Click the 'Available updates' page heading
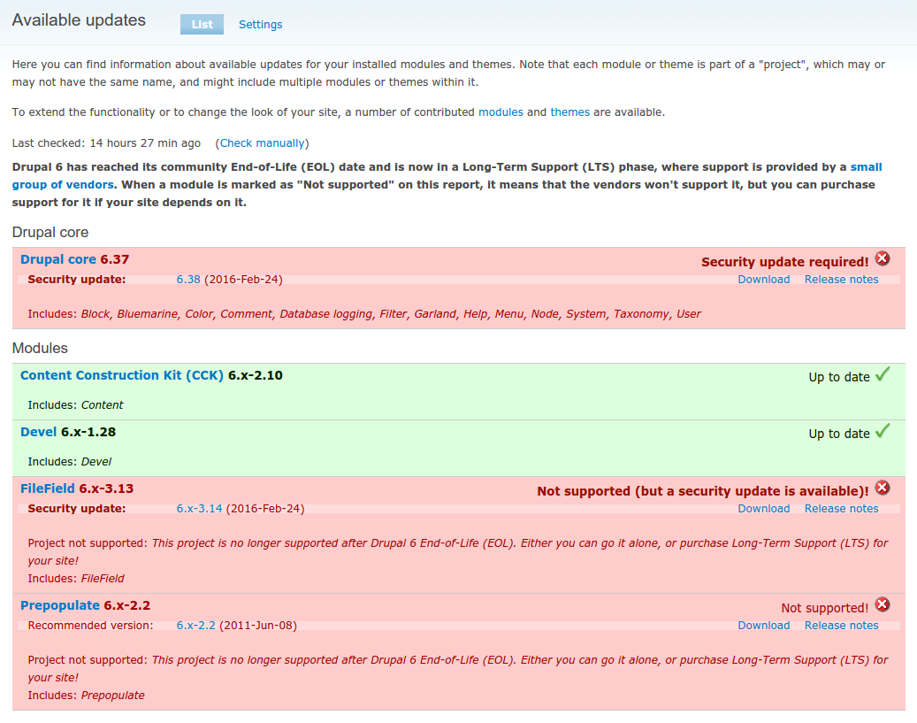The width and height of the screenshot is (917, 723). point(79,19)
